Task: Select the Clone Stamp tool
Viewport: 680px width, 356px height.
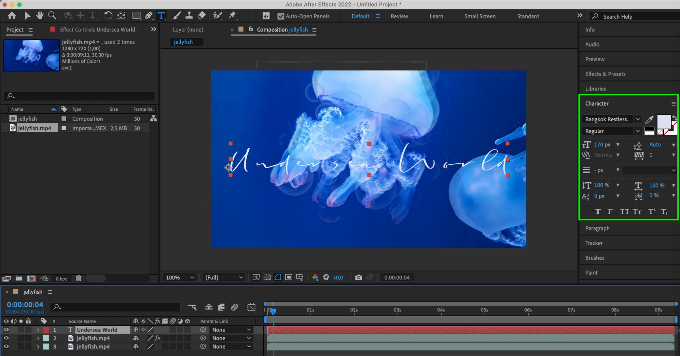Action: pyautogui.click(x=189, y=16)
